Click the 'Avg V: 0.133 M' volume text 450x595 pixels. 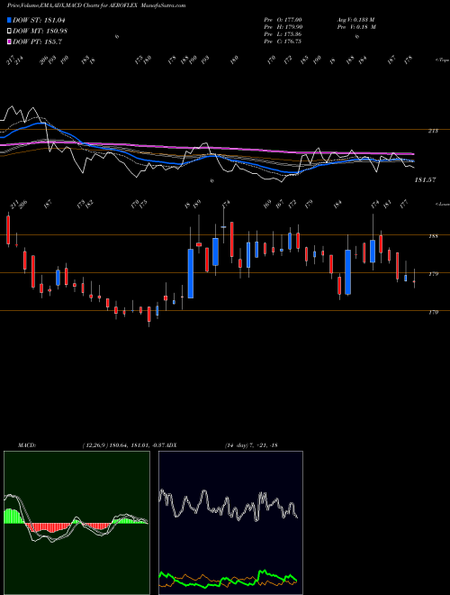click(x=355, y=19)
